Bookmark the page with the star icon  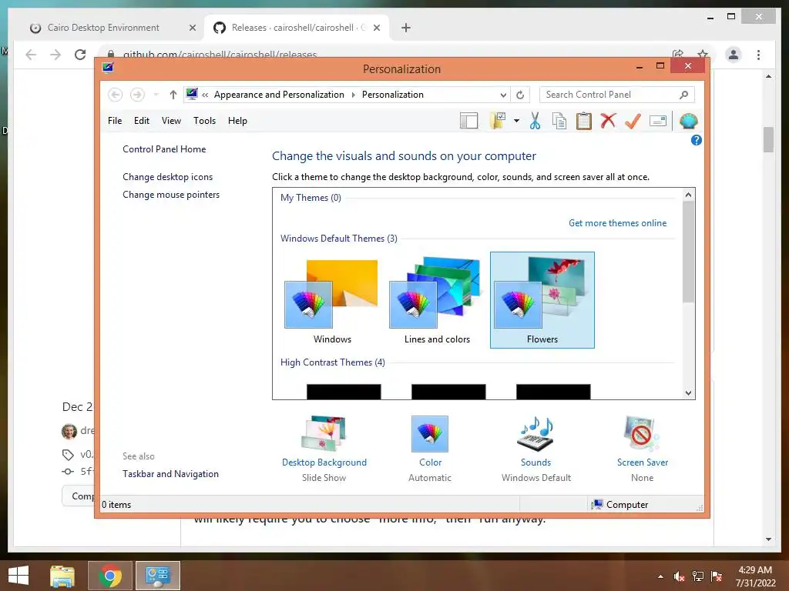pos(703,54)
